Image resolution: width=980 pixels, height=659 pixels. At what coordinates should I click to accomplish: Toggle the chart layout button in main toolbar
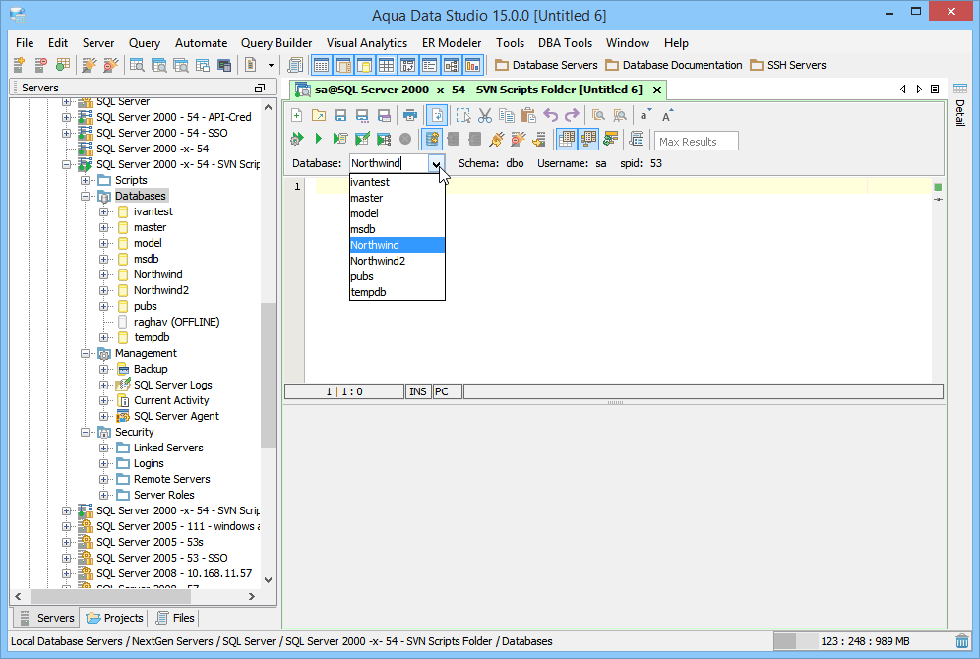(x=472, y=65)
